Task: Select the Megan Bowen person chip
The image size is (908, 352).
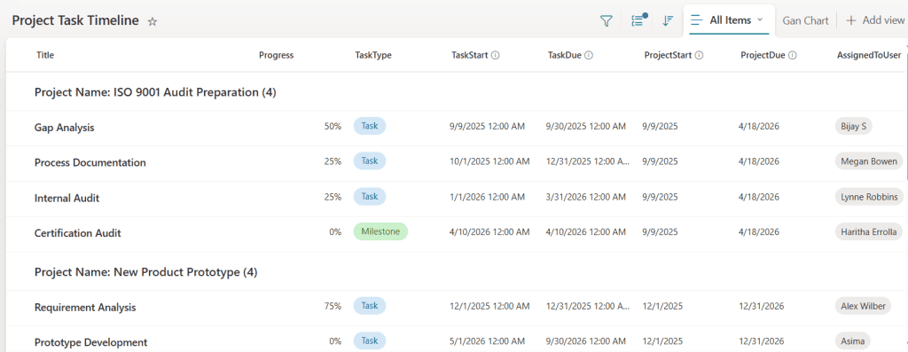Action: [x=869, y=161]
